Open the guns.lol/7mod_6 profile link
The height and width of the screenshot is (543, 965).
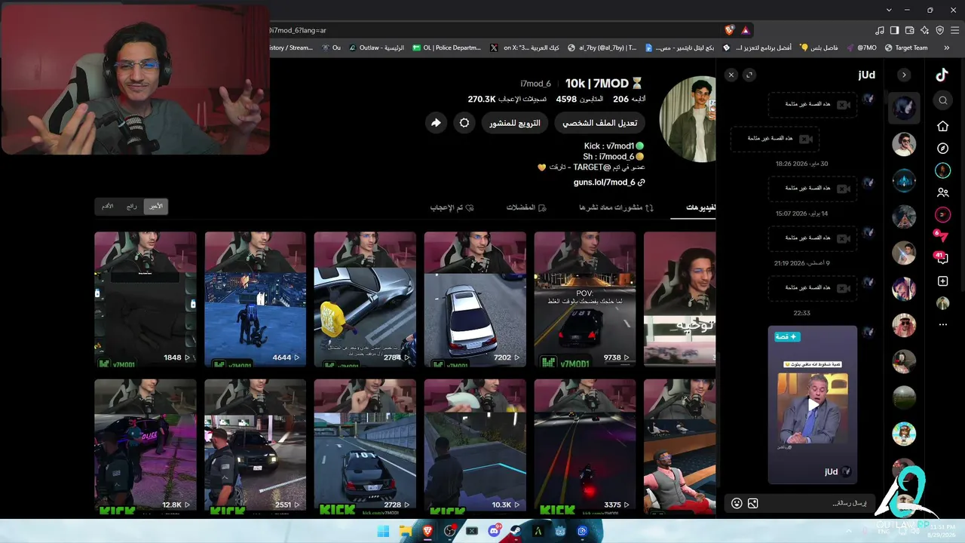point(610,183)
